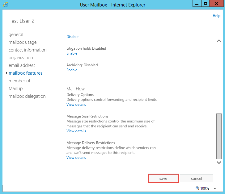Select the organization section

[21, 58]
